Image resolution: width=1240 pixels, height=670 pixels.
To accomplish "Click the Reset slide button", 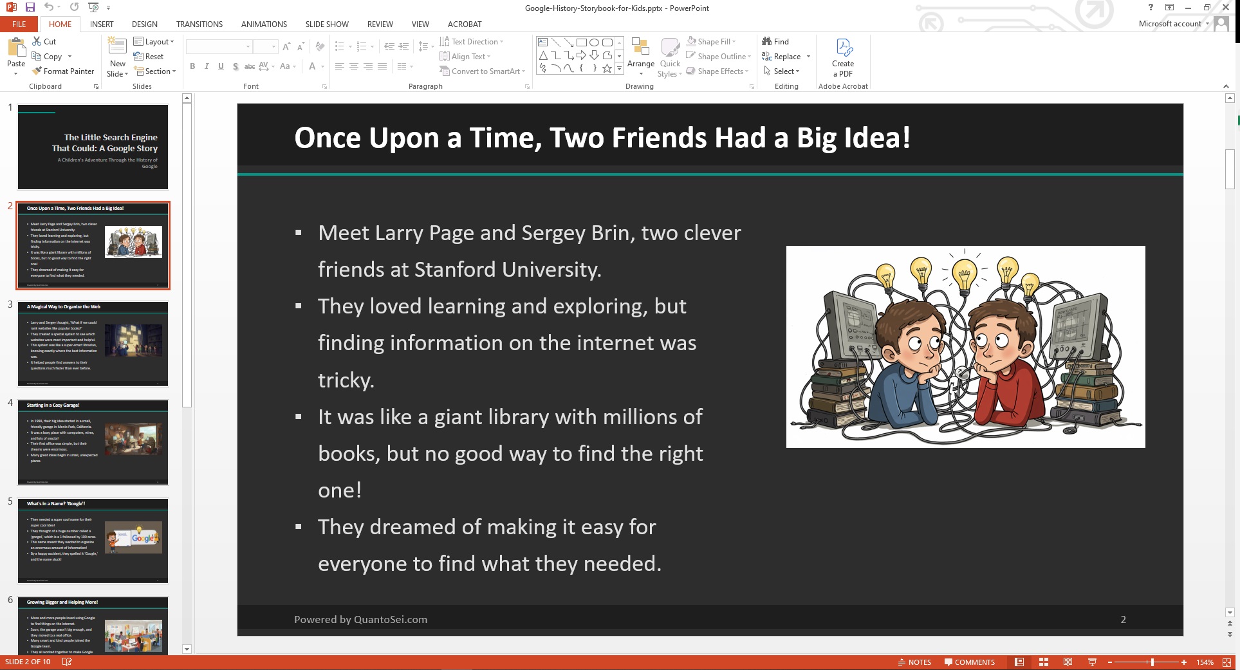I will 149,57.
